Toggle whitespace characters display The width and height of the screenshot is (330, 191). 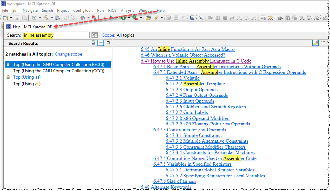(183, 18)
